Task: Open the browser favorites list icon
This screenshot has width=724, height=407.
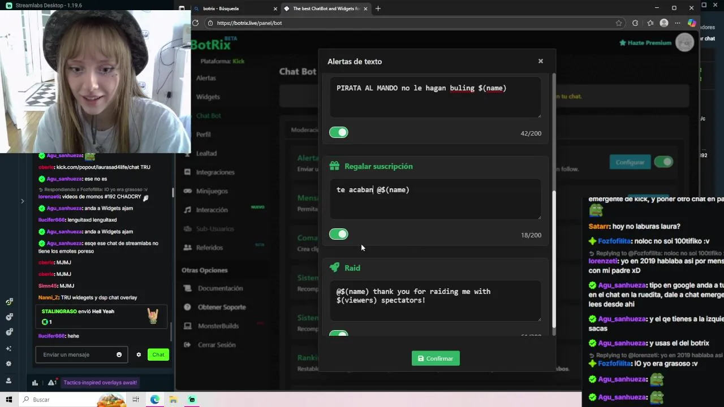Action: (650, 23)
